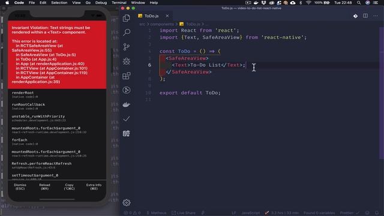This screenshot has width=384, height=216.
Task: Open the Go menu
Action: pyautogui.click(x=88, y=2)
